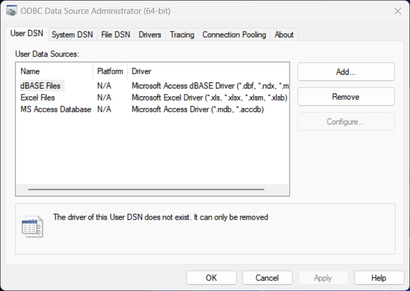
Task: Select the MS Access Database data source
Action: point(56,110)
